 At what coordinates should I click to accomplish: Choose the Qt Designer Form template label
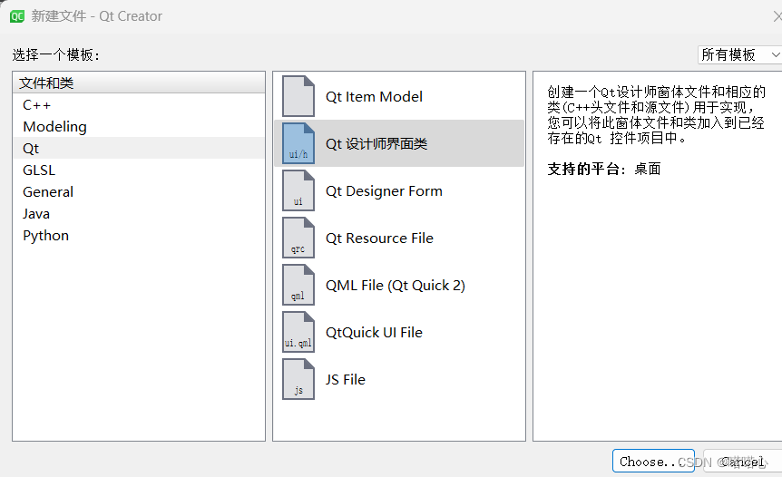(x=384, y=191)
